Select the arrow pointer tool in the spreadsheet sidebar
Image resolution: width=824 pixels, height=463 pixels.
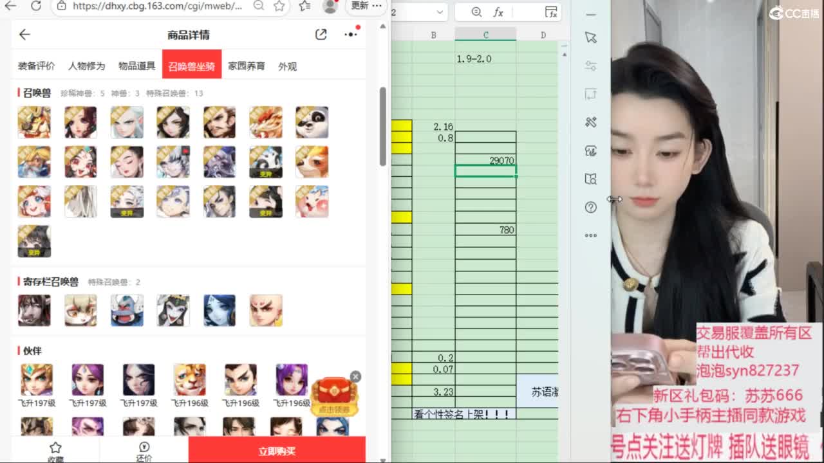click(x=591, y=38)
